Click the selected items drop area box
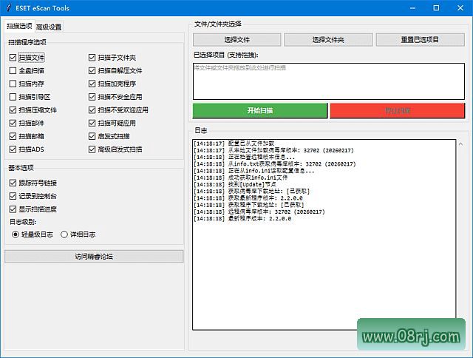473x358 pixels. [x=329, y=81]
